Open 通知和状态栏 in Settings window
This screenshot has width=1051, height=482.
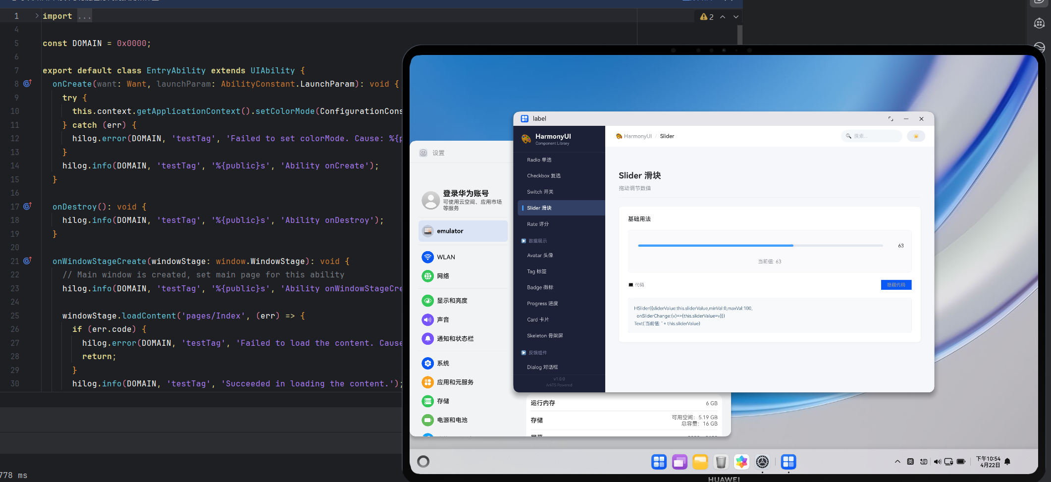tap(463, 339)
